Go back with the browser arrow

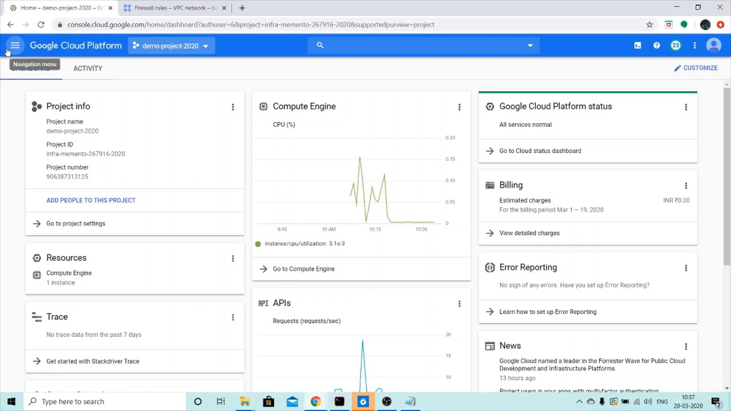tap(10, 25)
